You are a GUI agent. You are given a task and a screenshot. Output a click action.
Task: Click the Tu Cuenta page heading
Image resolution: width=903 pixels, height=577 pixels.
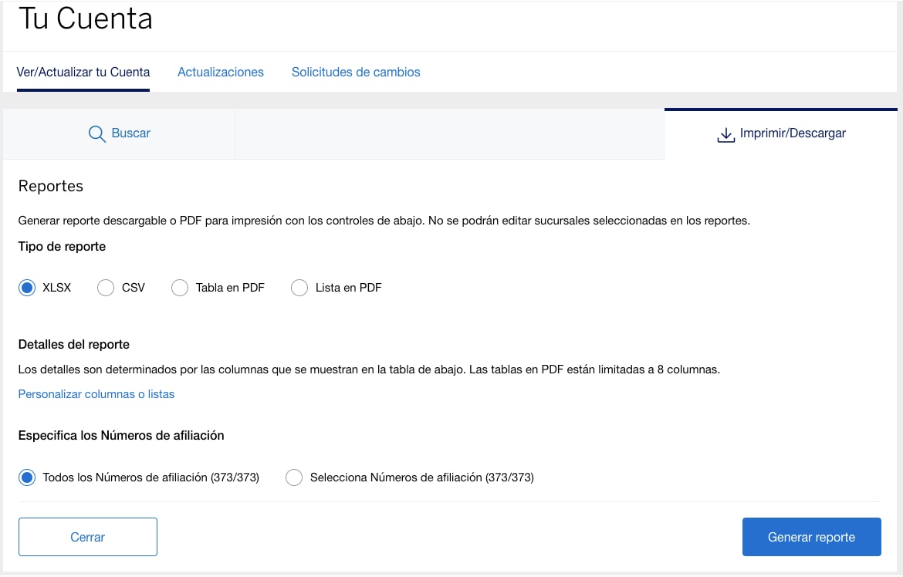84,19
